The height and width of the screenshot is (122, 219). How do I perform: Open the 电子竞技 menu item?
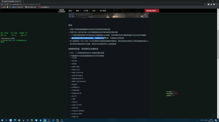click(103, 11)
